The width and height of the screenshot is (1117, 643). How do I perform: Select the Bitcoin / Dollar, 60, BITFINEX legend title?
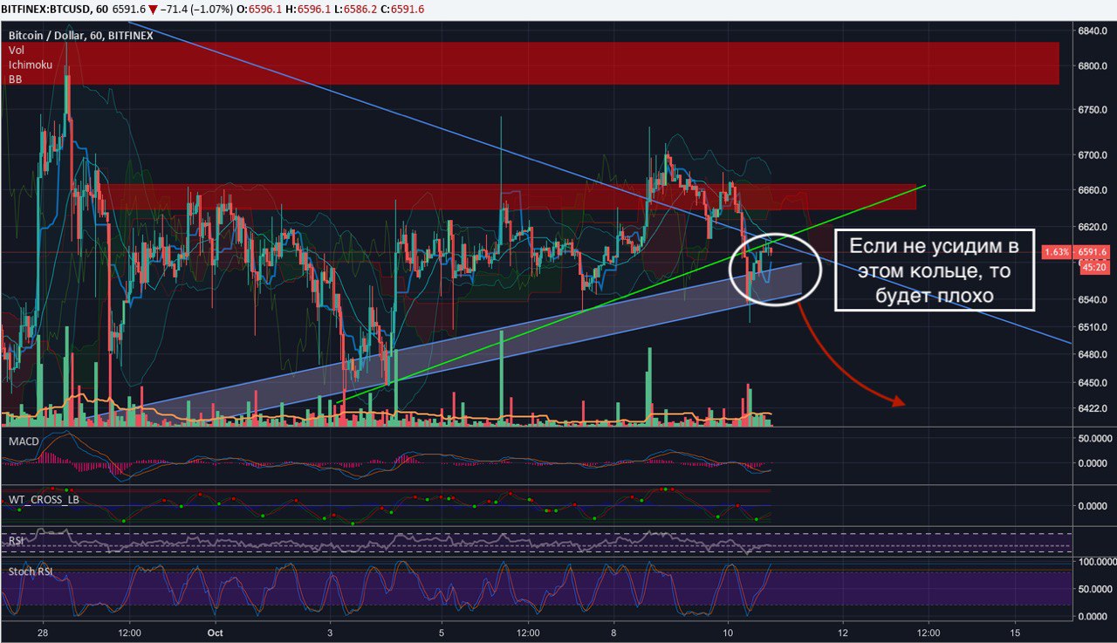(81, 36)
